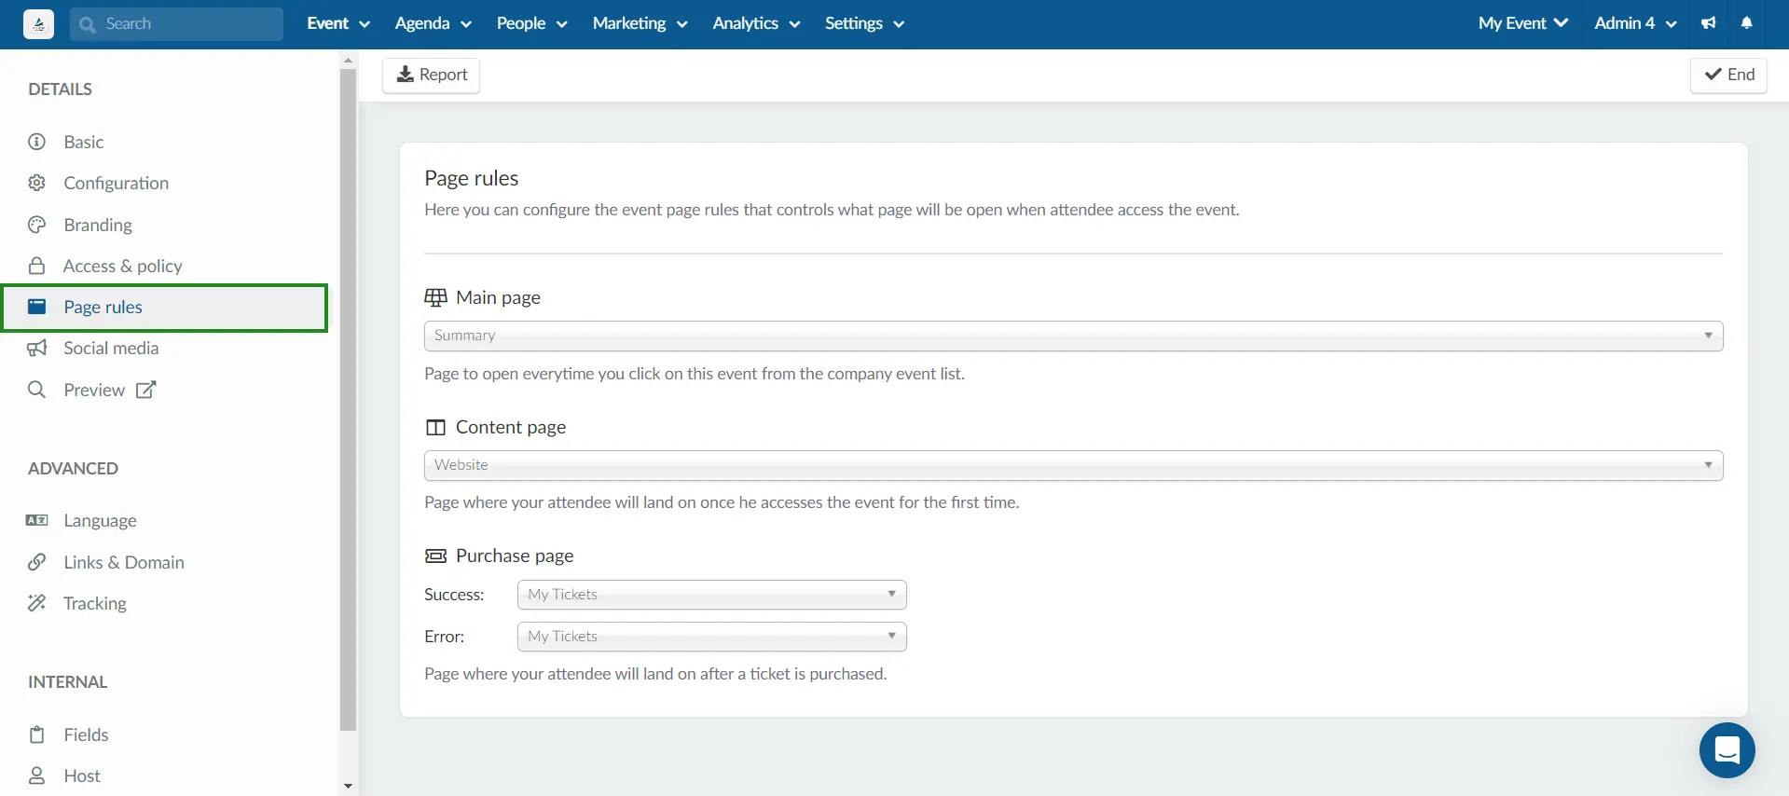Click the sidebar scrollbar up arrow
Viewport: 1789px width, 796px height.
click(348, 60)
